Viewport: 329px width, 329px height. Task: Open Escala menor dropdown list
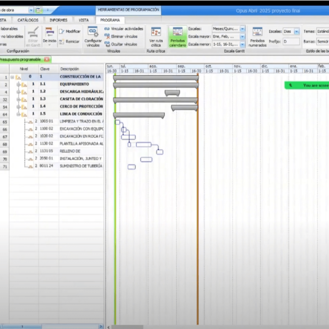pos(242,44)
